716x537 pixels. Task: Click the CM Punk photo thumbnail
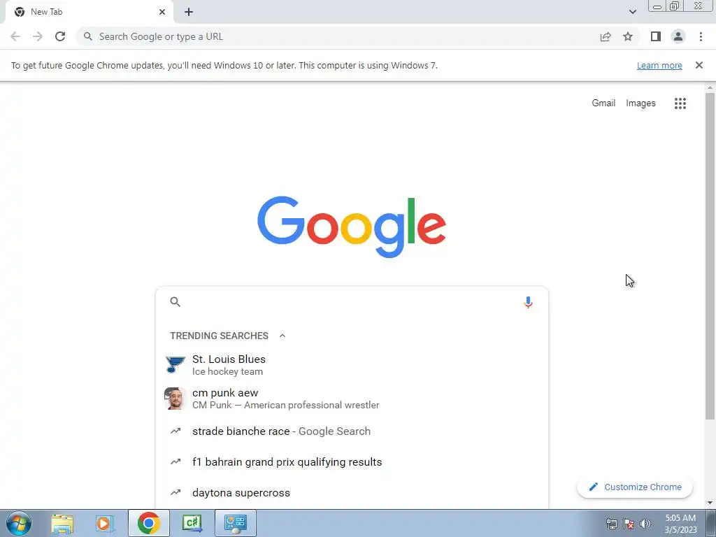tap(176, 399)
